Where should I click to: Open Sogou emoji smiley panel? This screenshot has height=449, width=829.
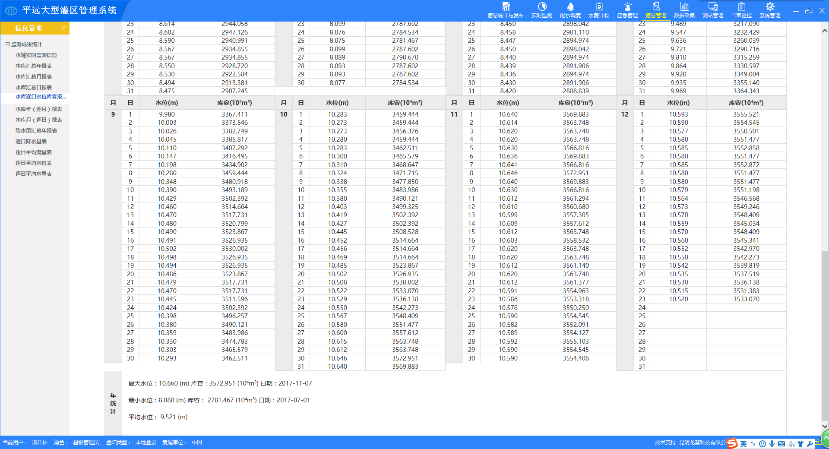[763, 444]
